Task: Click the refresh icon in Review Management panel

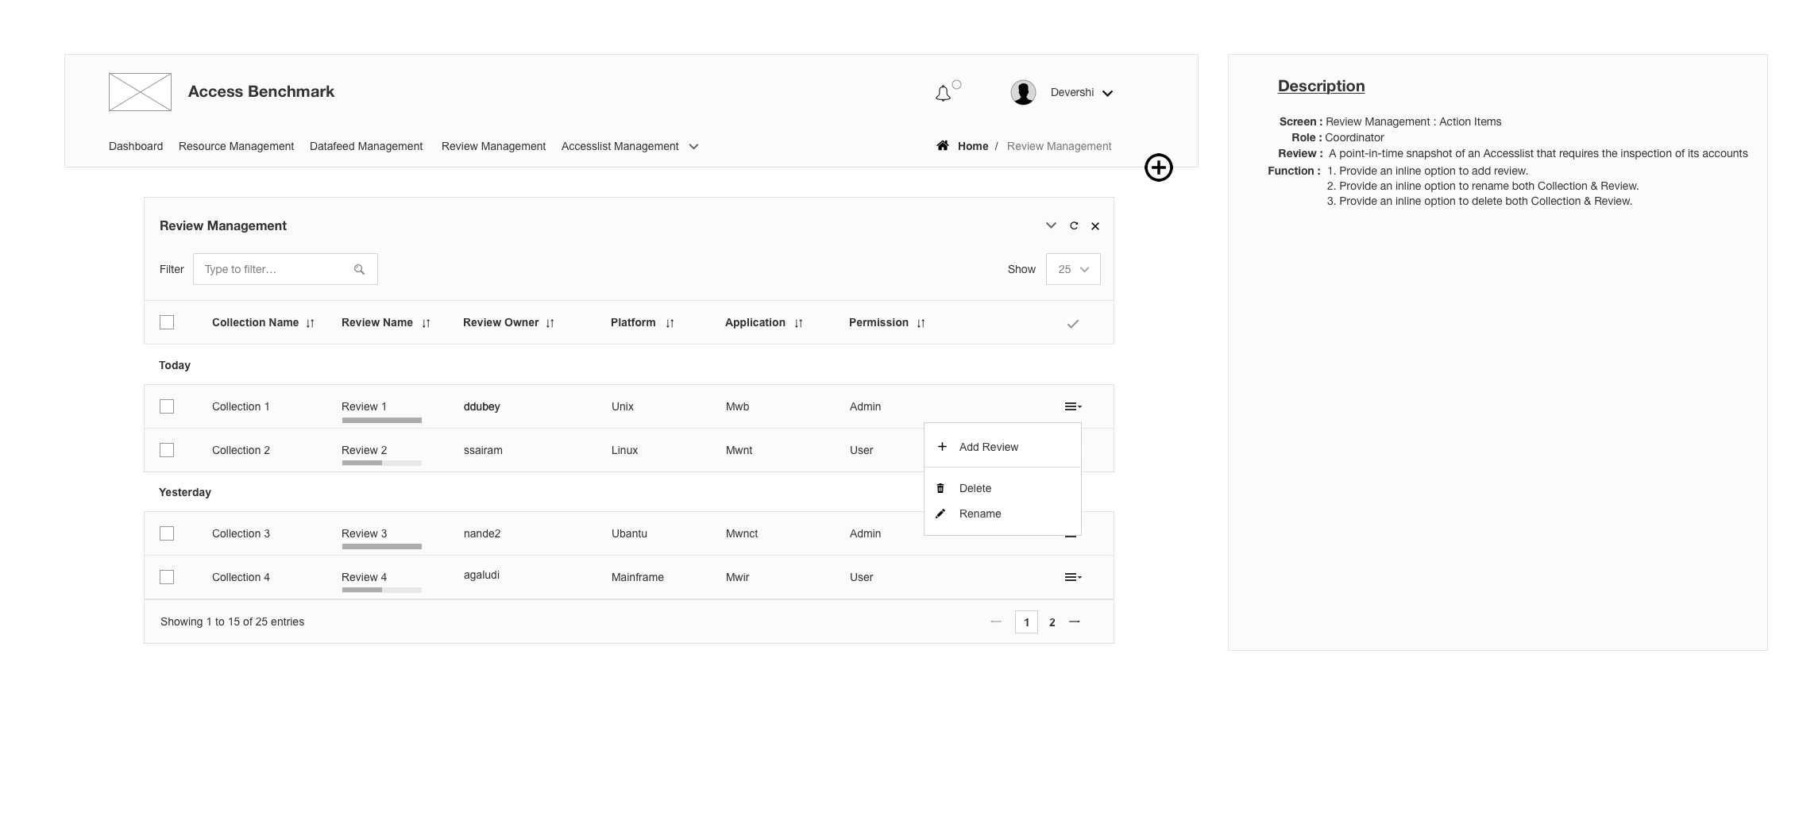Action: coord(1074,226)
